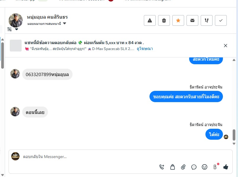Expand the filter sliders dropdown arrow
The width and height of the screenshot is (238, 177).
17,29
